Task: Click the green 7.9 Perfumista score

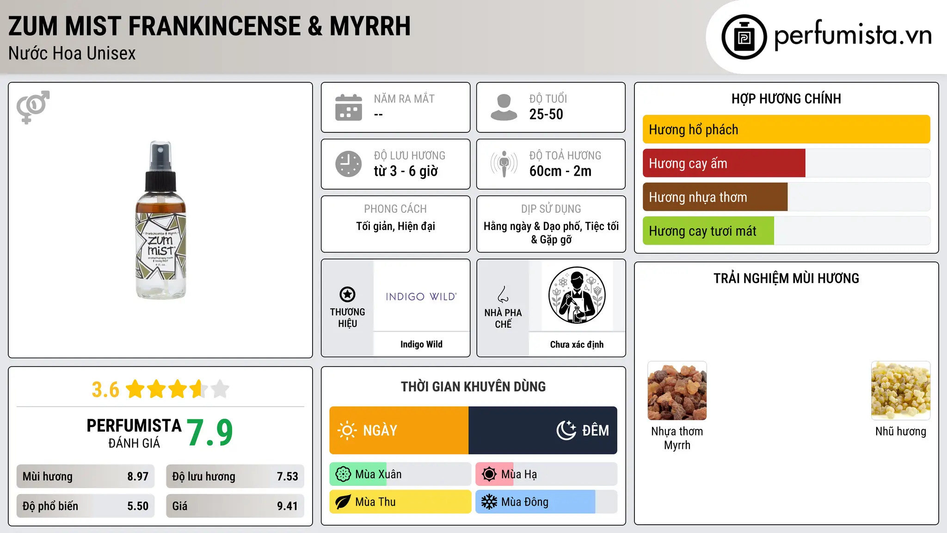Action: pyautogui.click(x=210, y=432)
